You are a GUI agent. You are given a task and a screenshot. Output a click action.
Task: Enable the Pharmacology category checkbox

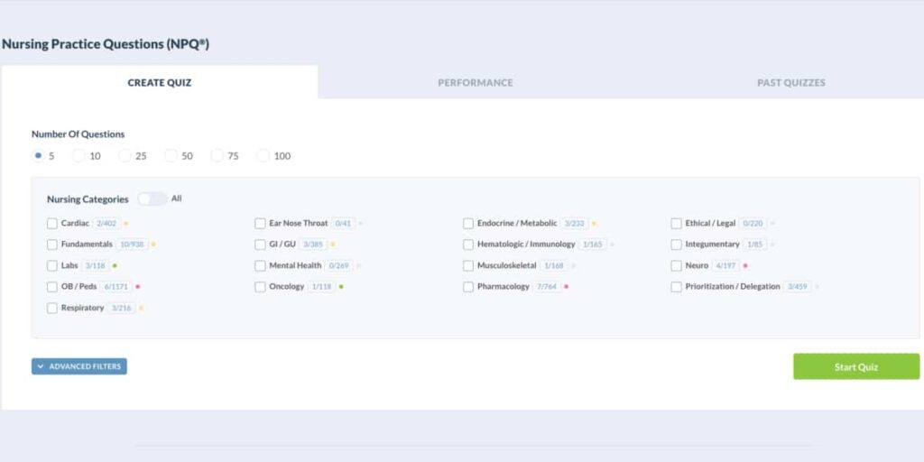point(468,287)
